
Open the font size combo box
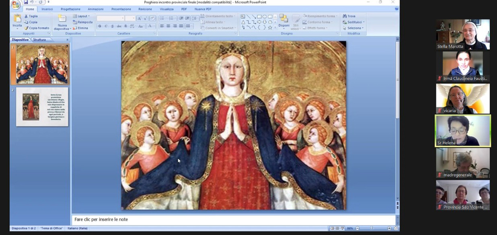(x=130, y=18)
